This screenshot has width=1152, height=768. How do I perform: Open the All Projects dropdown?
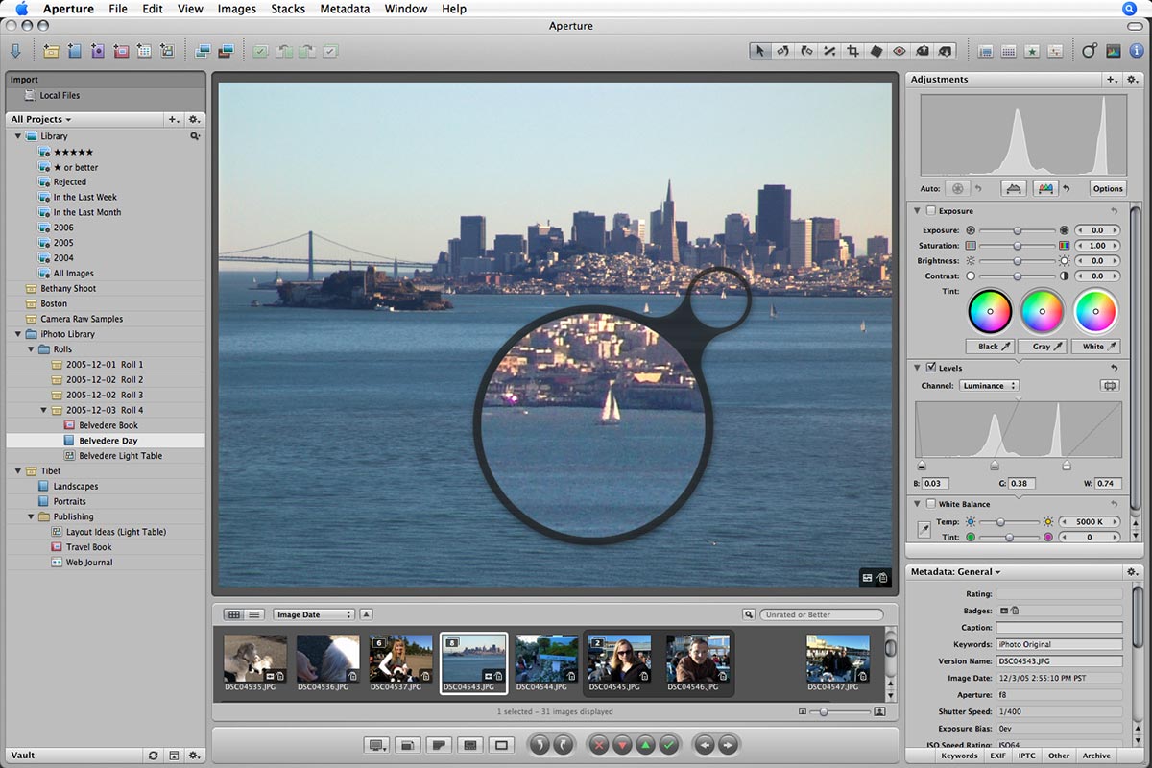(x=41, y=119)
